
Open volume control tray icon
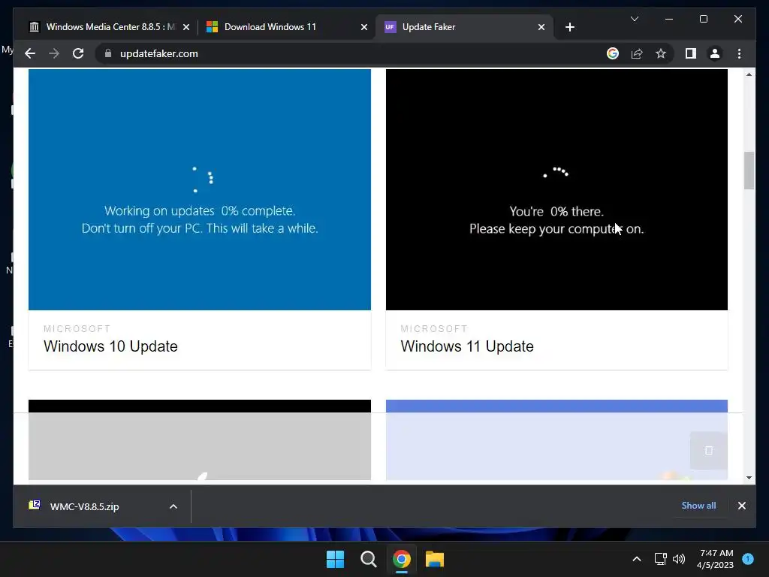[679, 559]
